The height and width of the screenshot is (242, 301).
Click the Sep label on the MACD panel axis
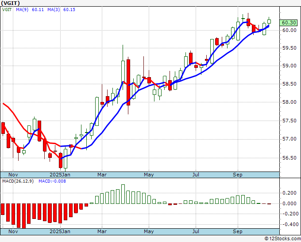238,231
